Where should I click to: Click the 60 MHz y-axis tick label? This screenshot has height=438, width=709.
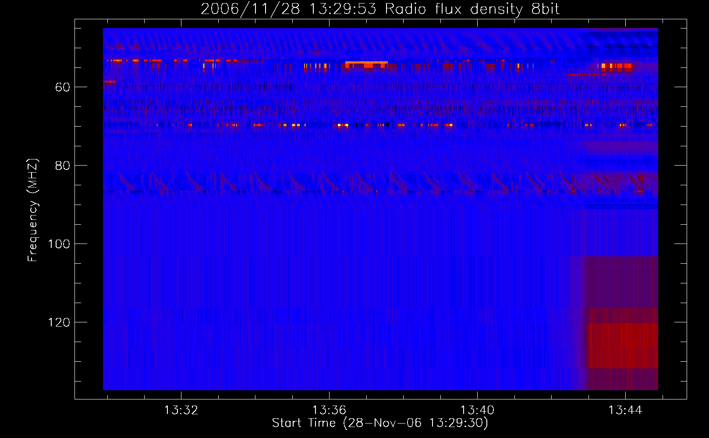(62, 87)
